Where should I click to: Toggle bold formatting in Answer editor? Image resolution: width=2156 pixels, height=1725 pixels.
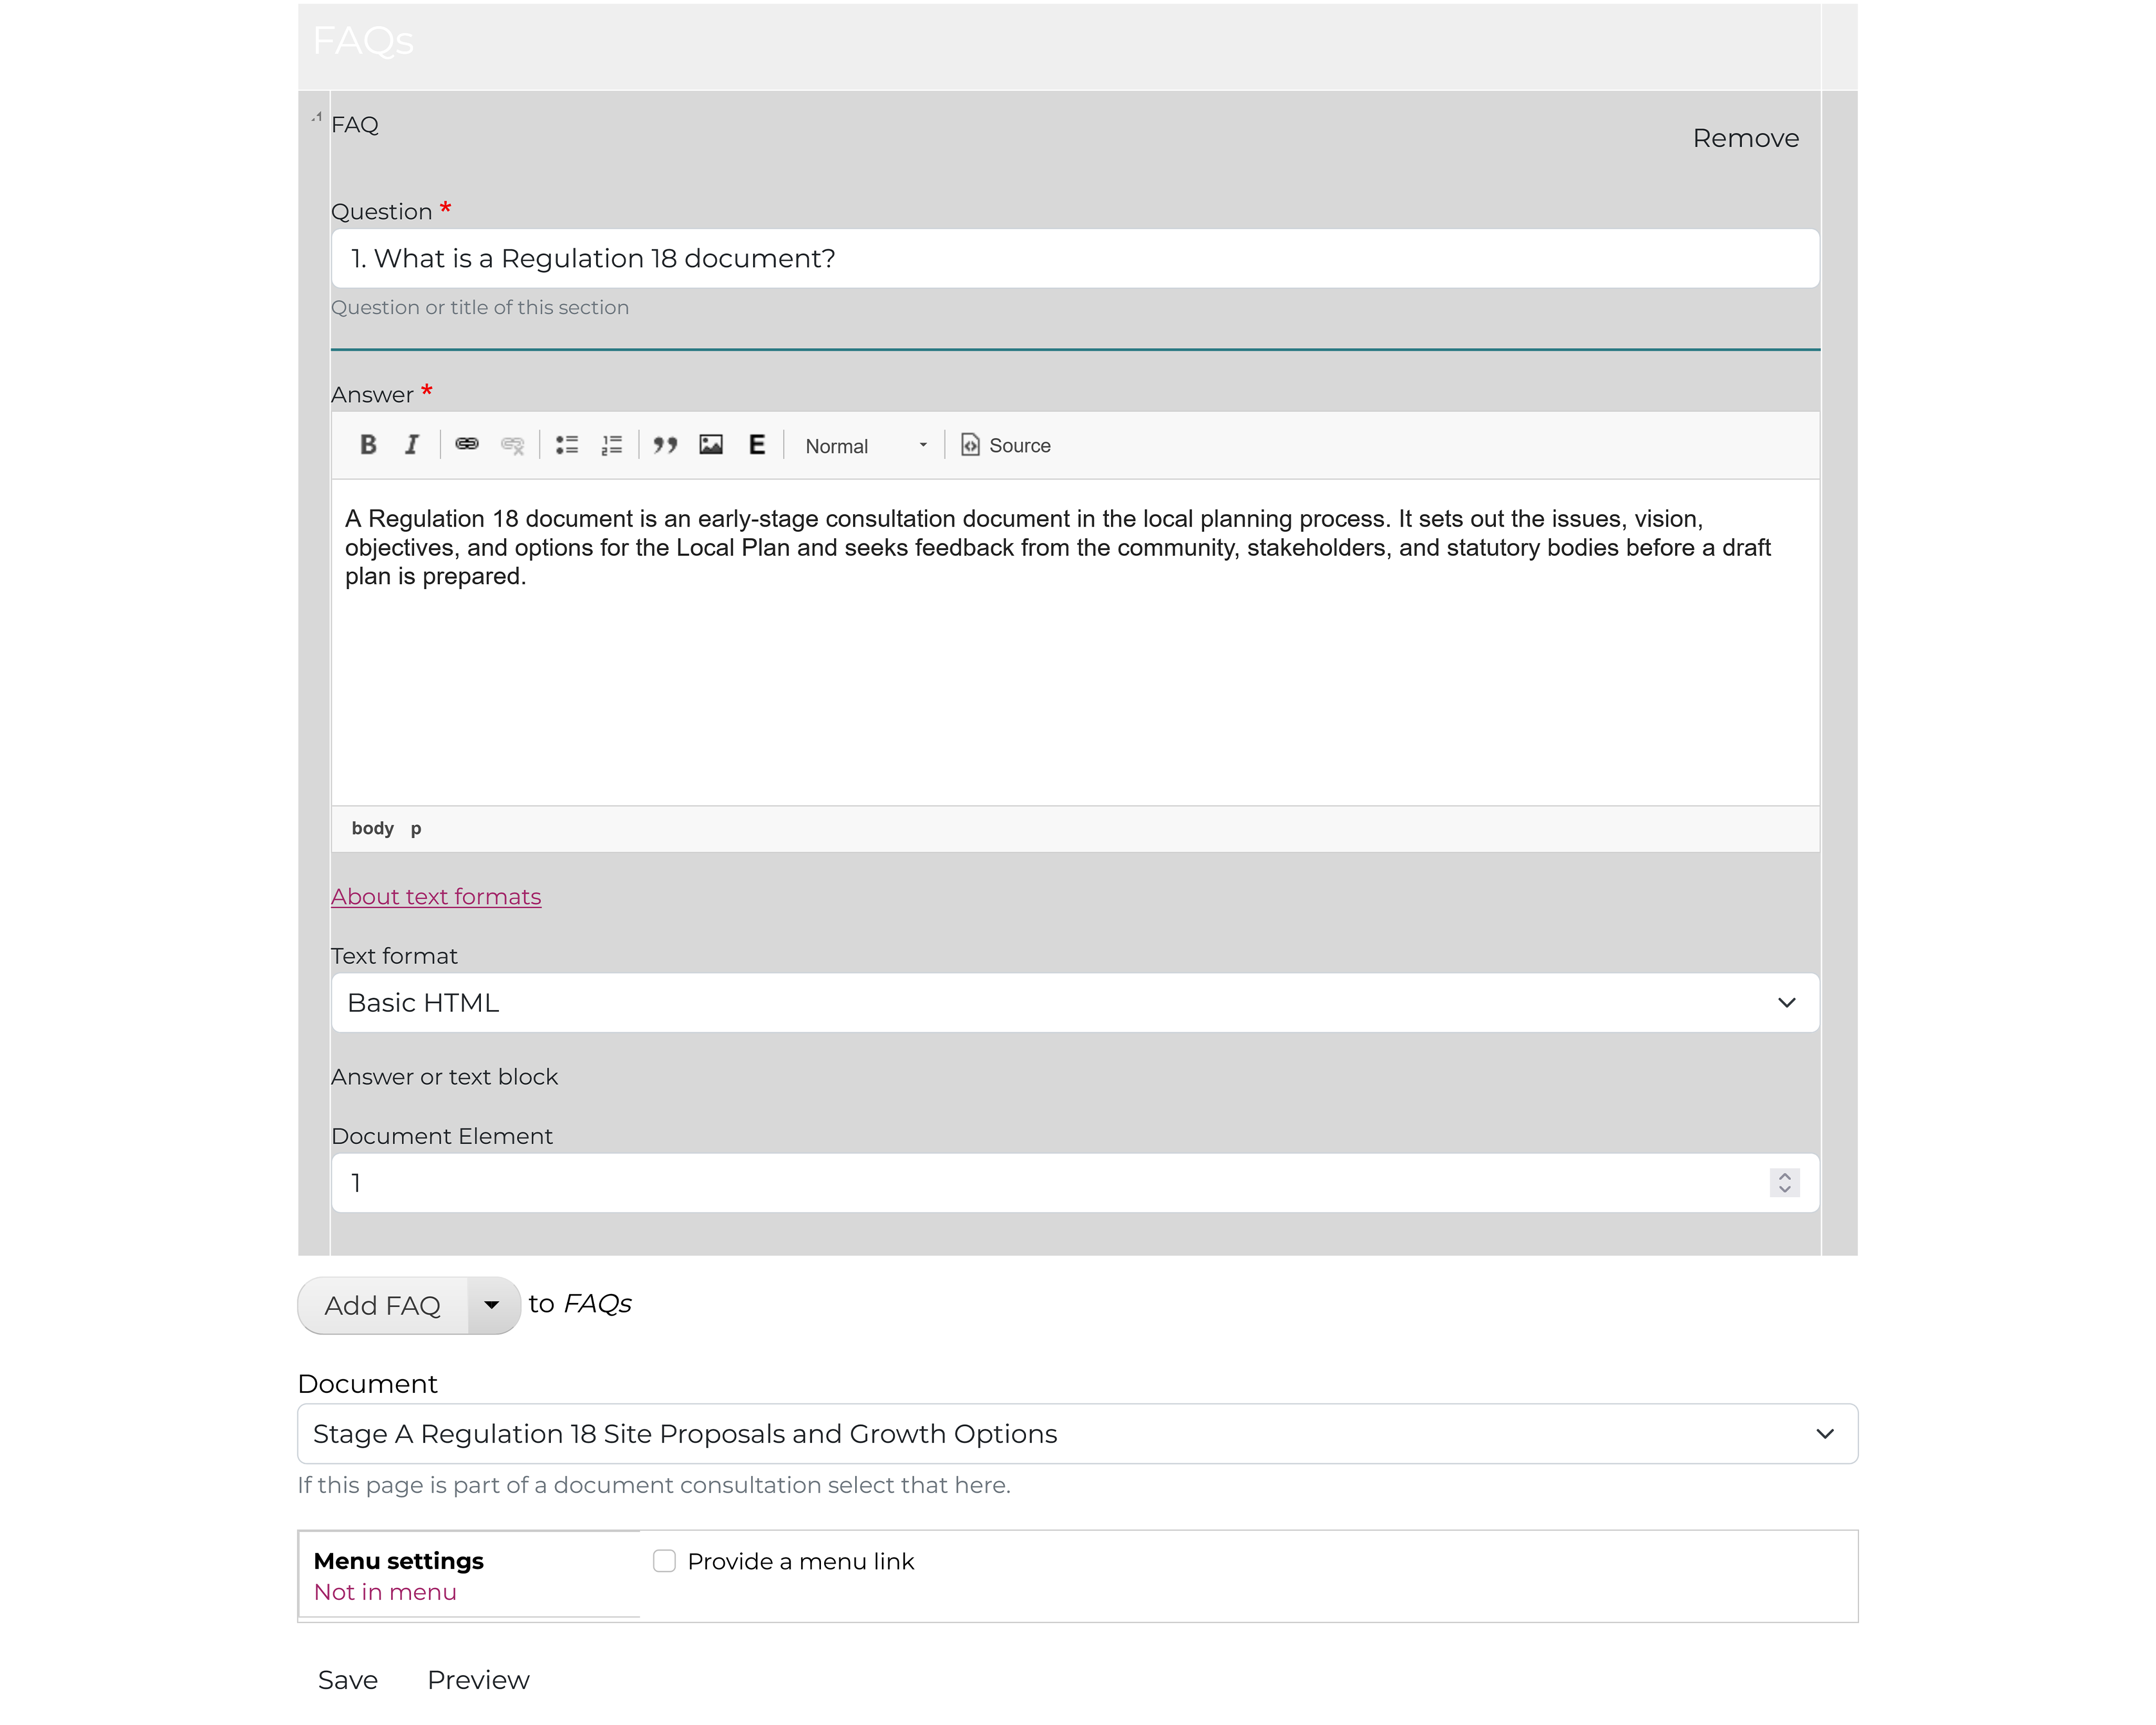[368, 445]
